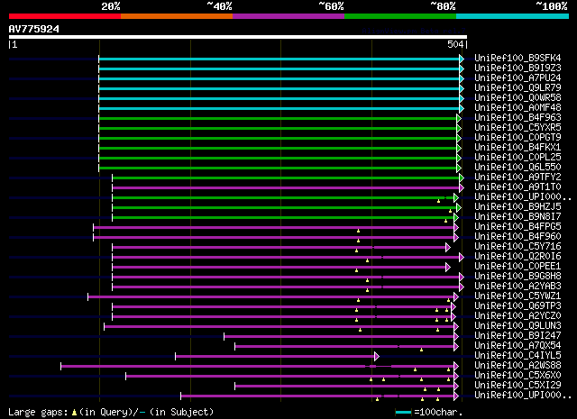Select the UniRef100_B9N8I7 subject label
Image resolution: width=577 pixels, height=419 pixels.
(x=517, y=217)
